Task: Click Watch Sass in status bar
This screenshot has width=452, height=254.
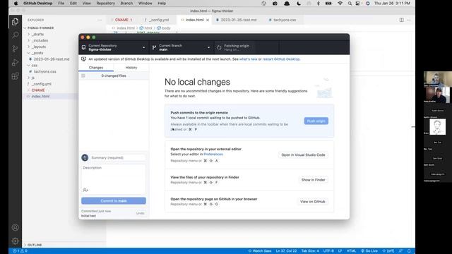Action: (x=260, y=251)
